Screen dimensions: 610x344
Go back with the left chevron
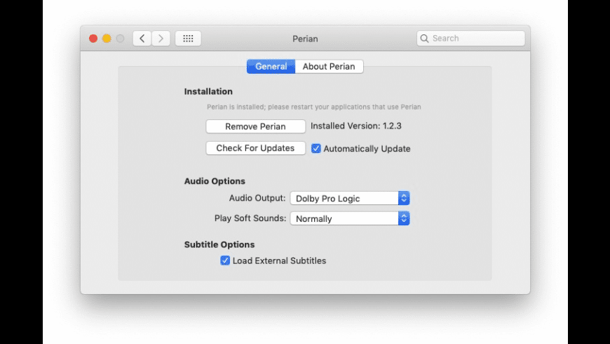click(142, 38)
